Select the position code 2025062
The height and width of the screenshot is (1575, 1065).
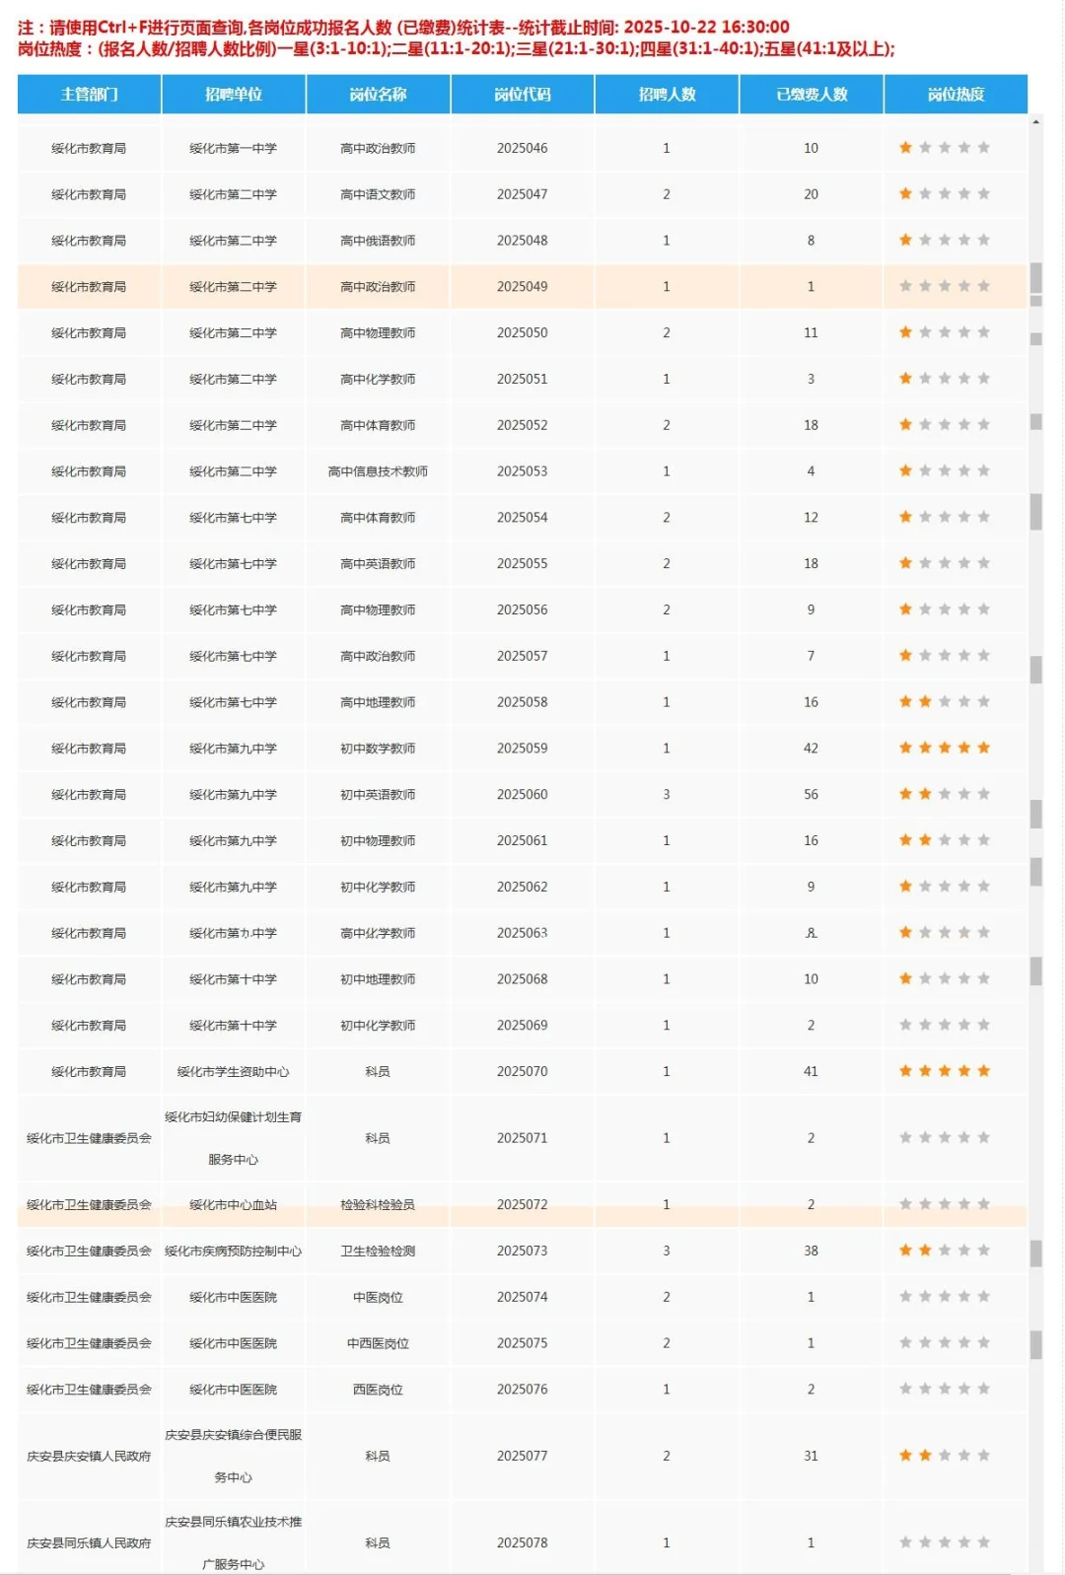pos(523,887)
